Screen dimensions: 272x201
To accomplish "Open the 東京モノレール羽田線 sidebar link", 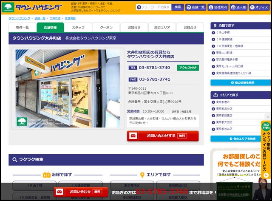I will (x=229, y=66).
